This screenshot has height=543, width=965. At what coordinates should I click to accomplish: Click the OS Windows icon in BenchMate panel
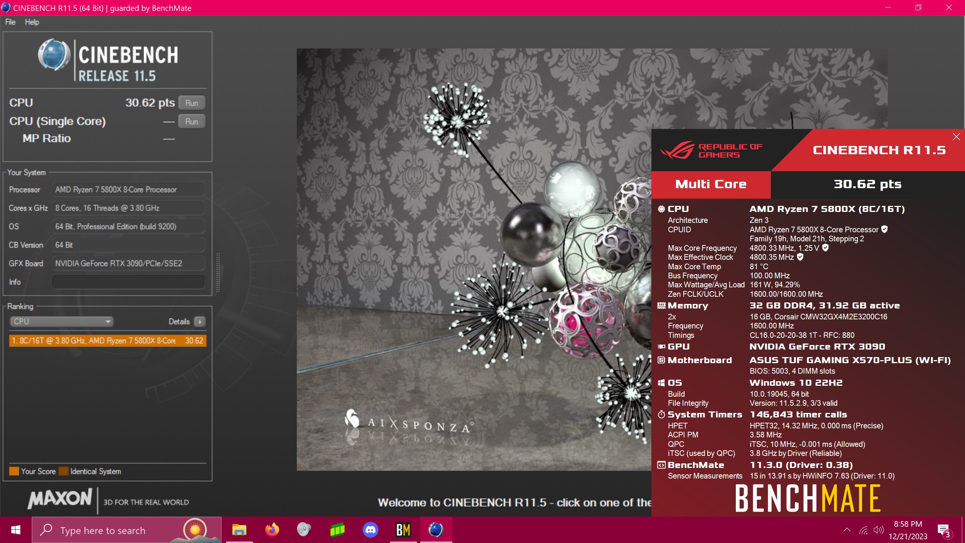(x=661, y=383)
